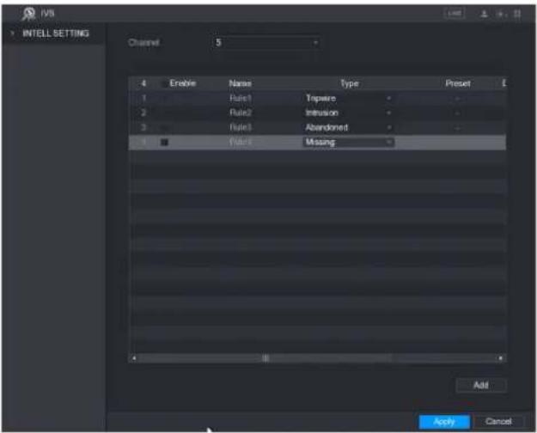Click the scrollbar left arrow

134,358
